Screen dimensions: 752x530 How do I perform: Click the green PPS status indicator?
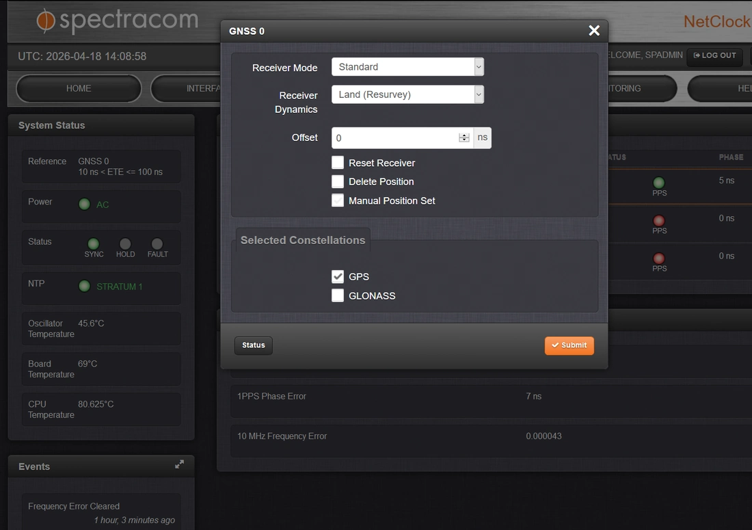pos(659,183)
